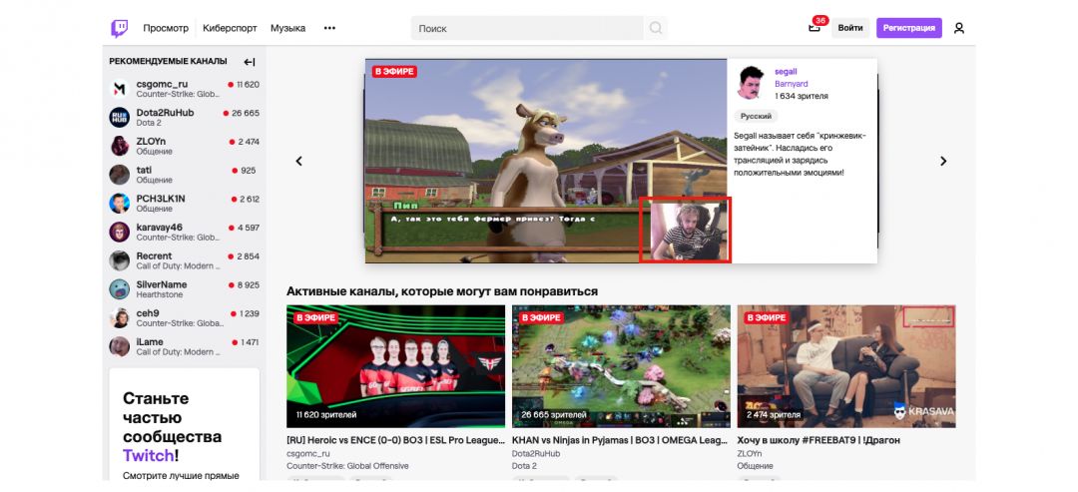Open the Просмотр menu item
The width and height of the screenshot is (1078, 492).
pos(166,28)
